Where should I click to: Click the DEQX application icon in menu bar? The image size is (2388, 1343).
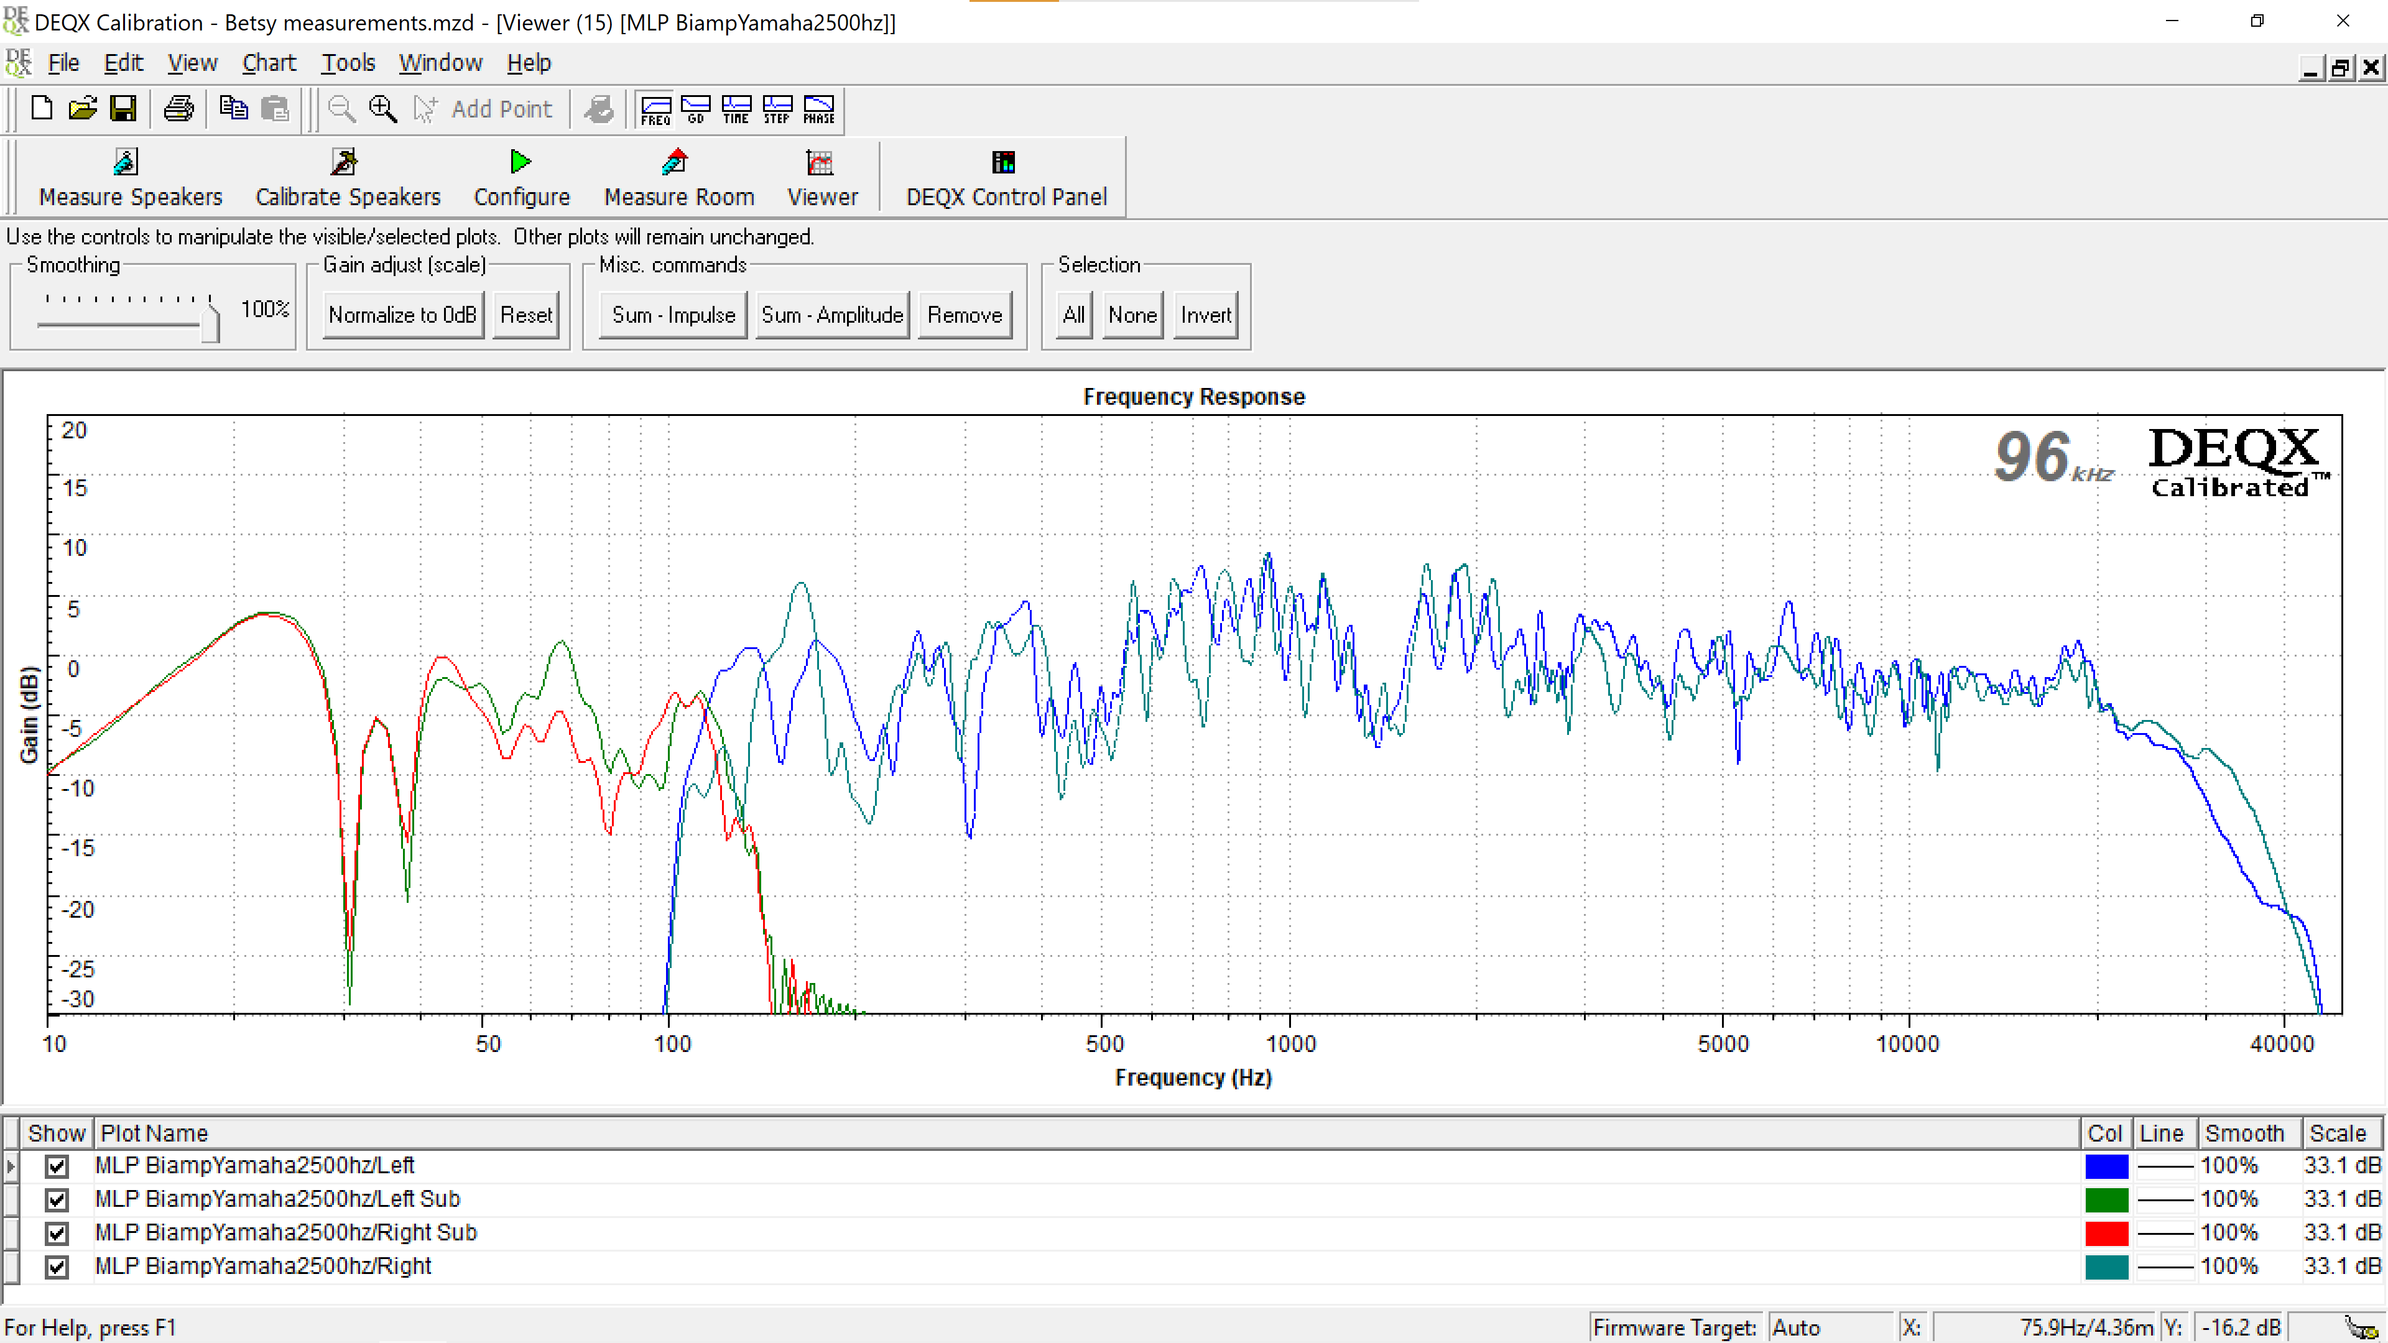tap(17, 63)
